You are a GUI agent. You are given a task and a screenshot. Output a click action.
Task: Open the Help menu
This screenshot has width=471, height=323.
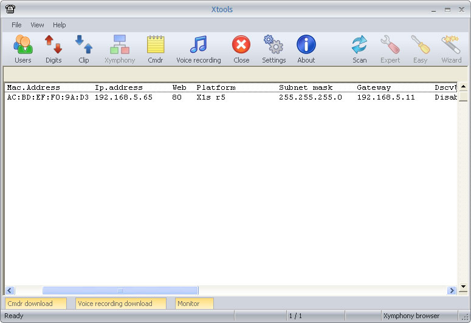[x=60, y=25]
